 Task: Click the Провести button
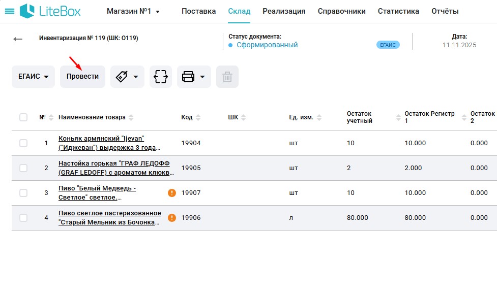[82, 76]
